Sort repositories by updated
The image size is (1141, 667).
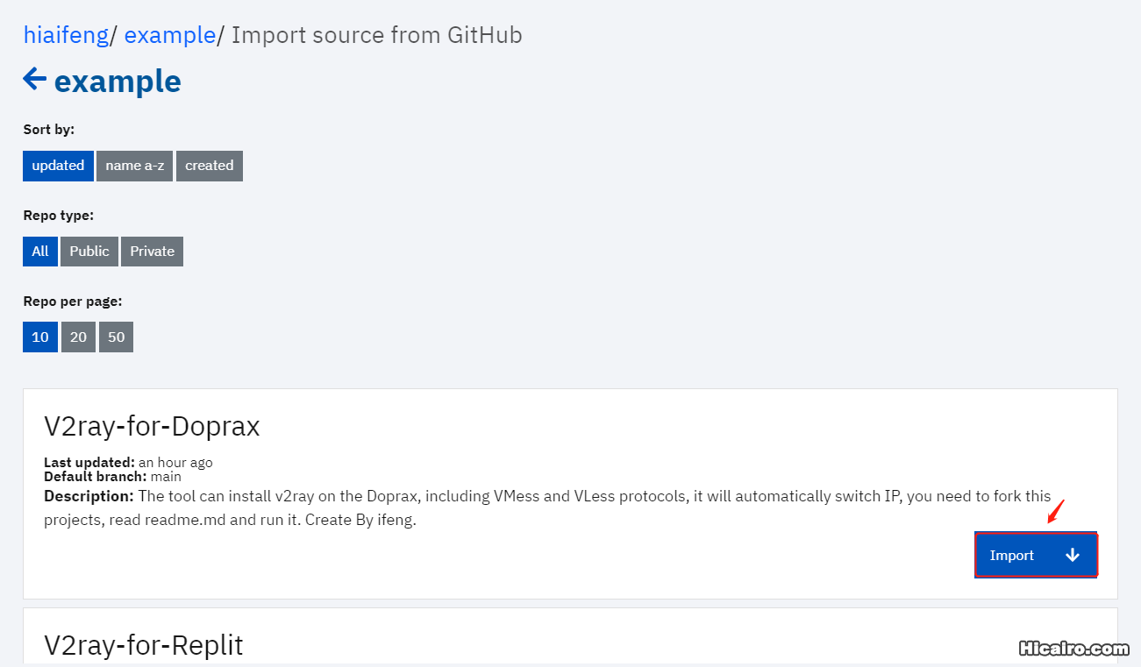coord(58,166)
